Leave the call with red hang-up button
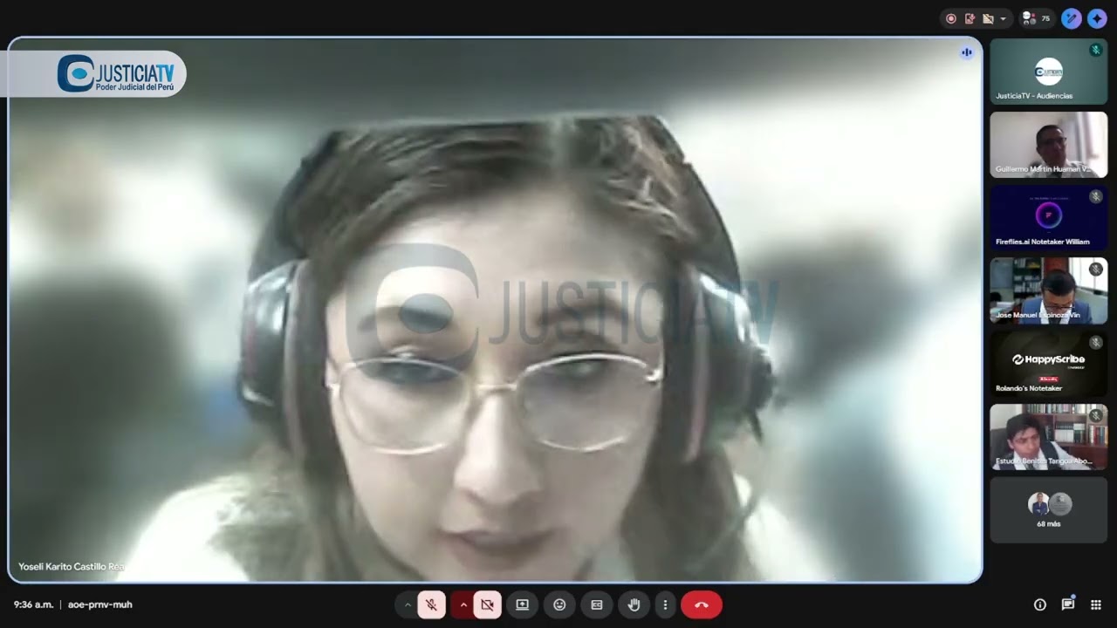 702,604
